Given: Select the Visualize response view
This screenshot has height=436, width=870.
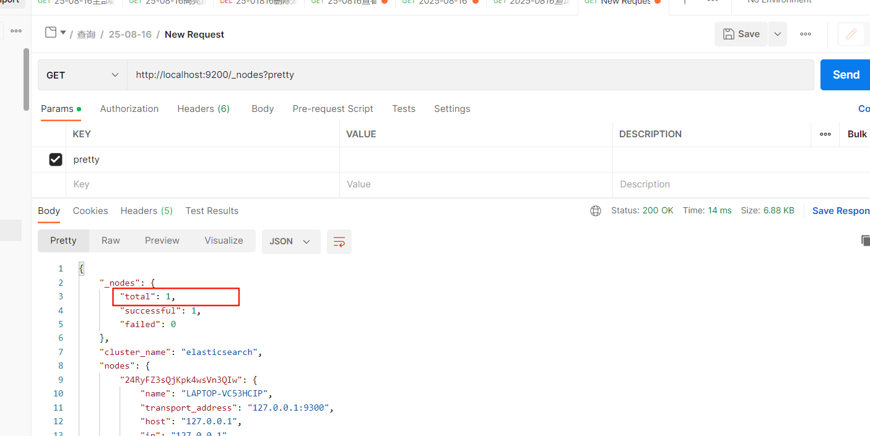Looking at the screenshot, I should (x=224, y=241).
